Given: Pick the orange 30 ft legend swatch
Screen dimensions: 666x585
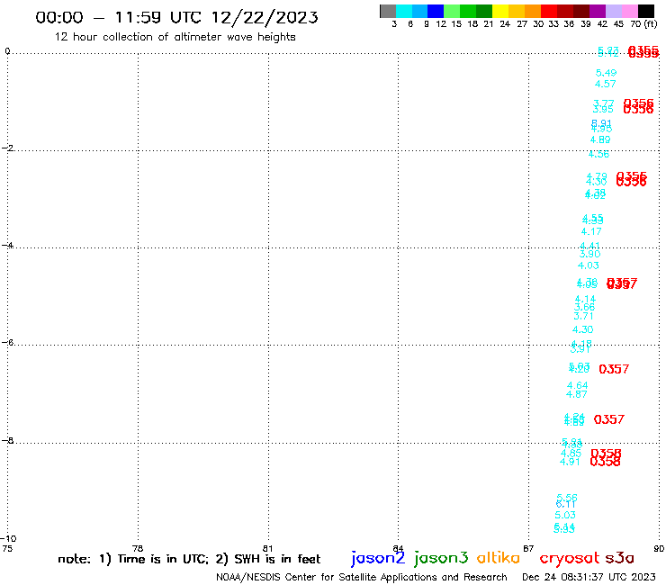Looking at the screenshot, I should tap(533, 11).
